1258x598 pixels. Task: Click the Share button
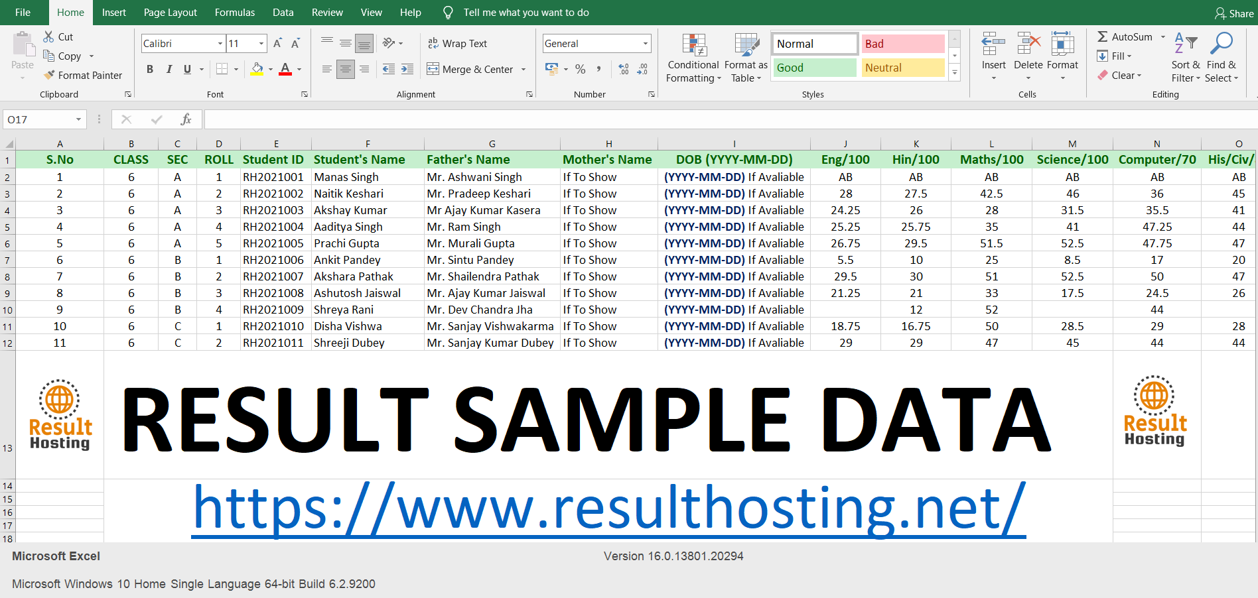pos(1233,13)
